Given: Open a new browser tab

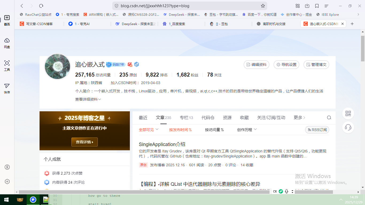Looking at the screenshot, I should pos(352,24).
